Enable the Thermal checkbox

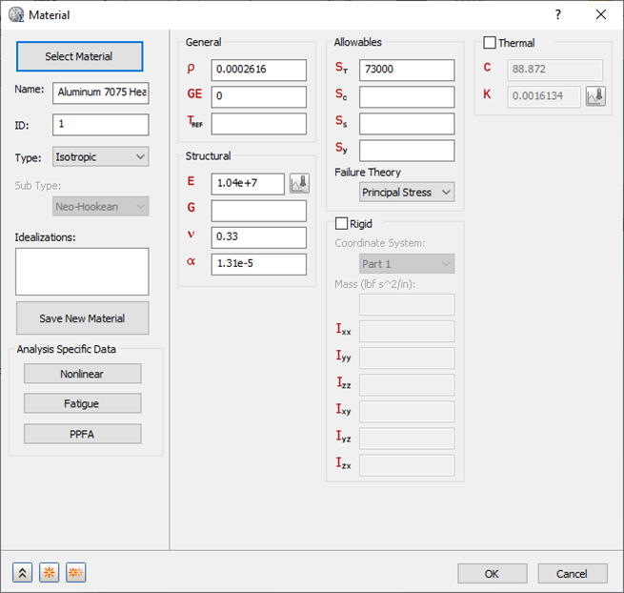490,43
